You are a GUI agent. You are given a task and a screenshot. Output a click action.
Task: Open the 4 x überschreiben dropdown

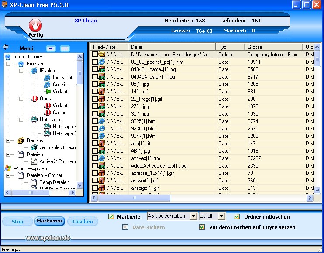(x=193, y=216)
